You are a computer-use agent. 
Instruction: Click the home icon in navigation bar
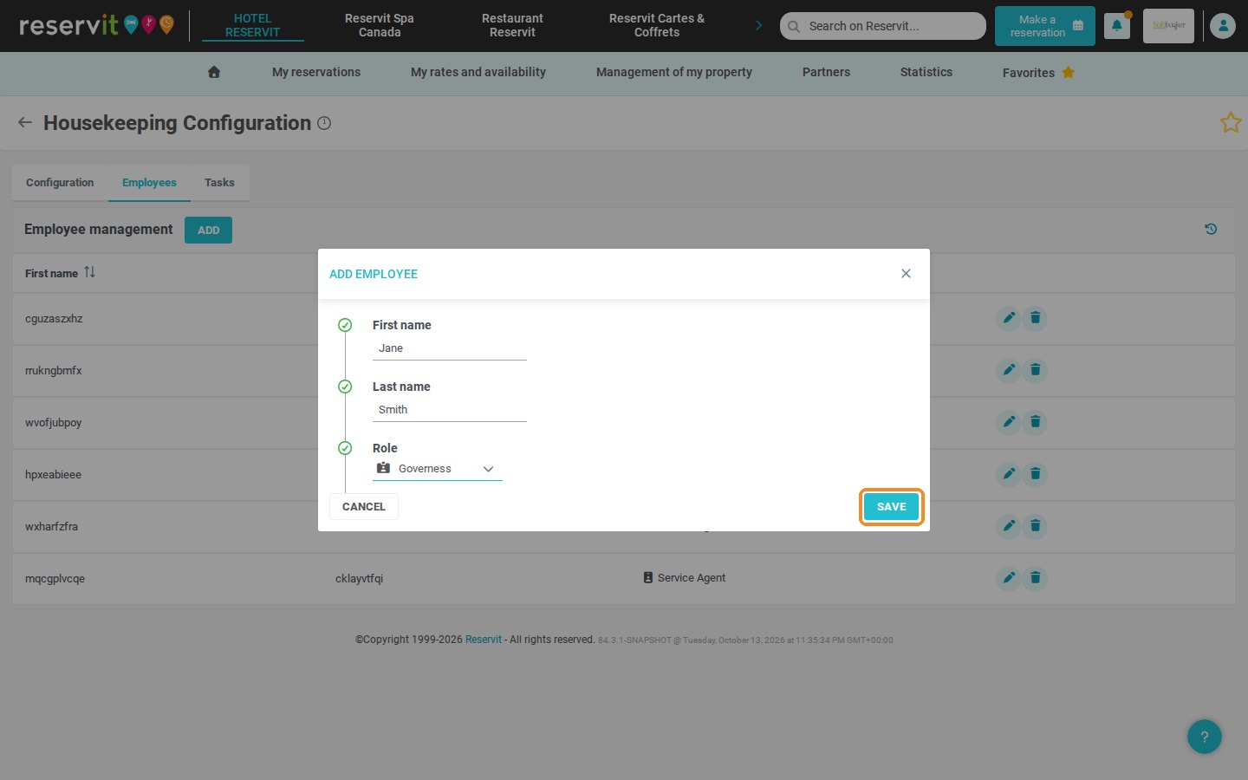click(214, 72)
